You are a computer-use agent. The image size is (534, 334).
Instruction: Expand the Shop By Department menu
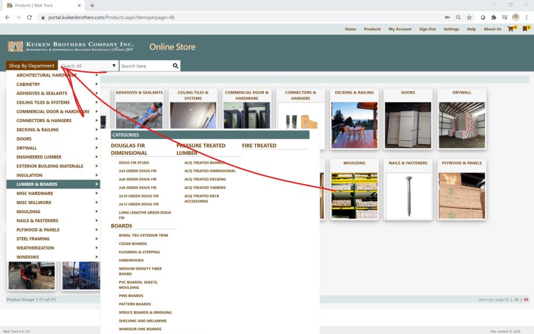[32, 65]
